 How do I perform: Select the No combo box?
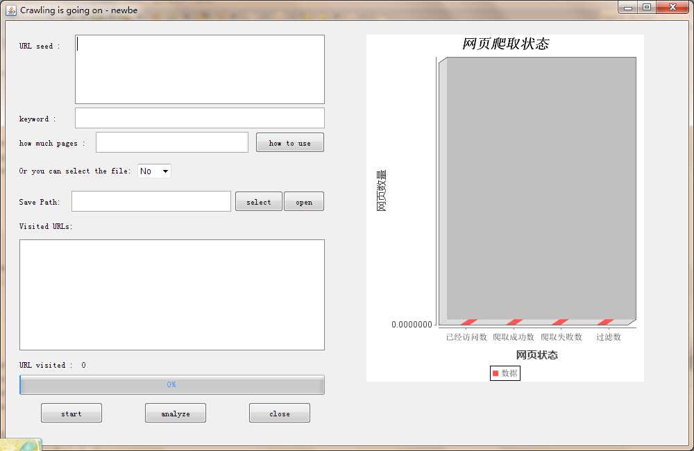pos(155,171)
